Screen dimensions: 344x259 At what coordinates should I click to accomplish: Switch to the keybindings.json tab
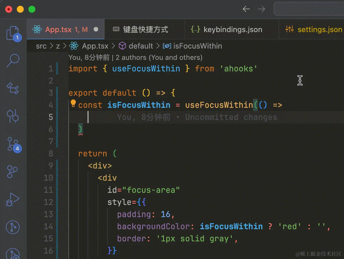[232, 29]
